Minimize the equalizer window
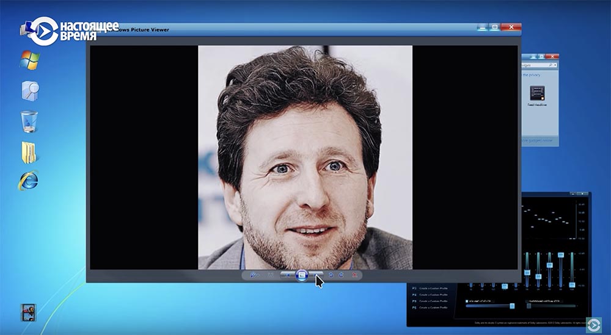The image size is (611, 335). click(x=573, y=193)
